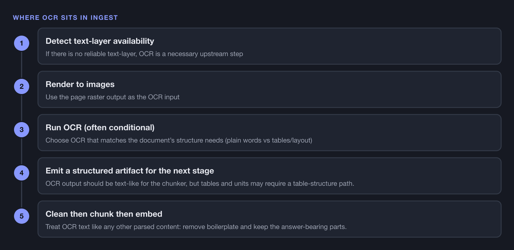The height and width of the screenshot is (250, 514).
Task: Click the 'Detect text-layer availability' title text
Action: [x=100, y=41]
